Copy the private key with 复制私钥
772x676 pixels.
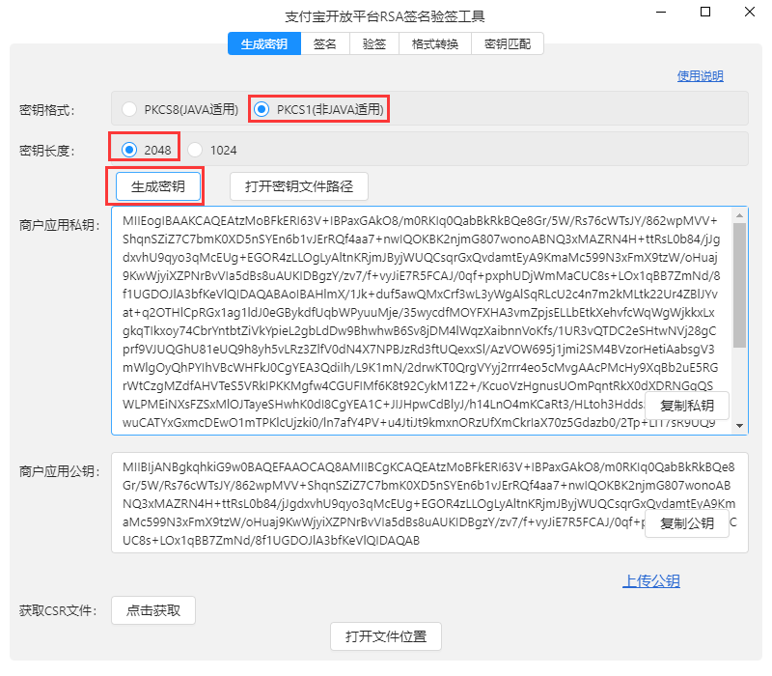(687, 406)
